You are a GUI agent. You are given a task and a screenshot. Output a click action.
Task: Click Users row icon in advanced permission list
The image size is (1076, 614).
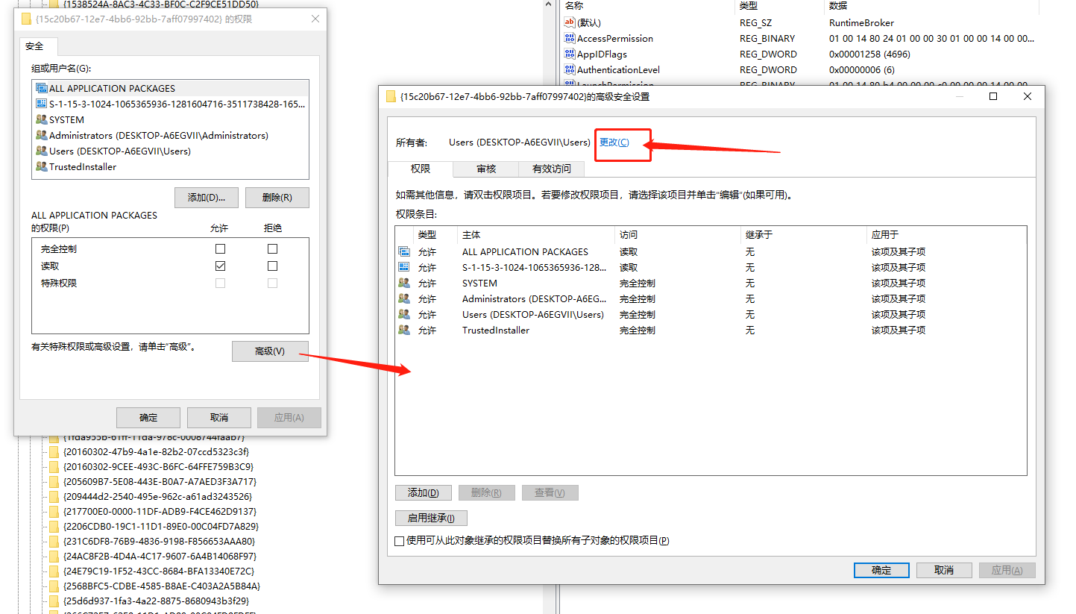(404, 314)
